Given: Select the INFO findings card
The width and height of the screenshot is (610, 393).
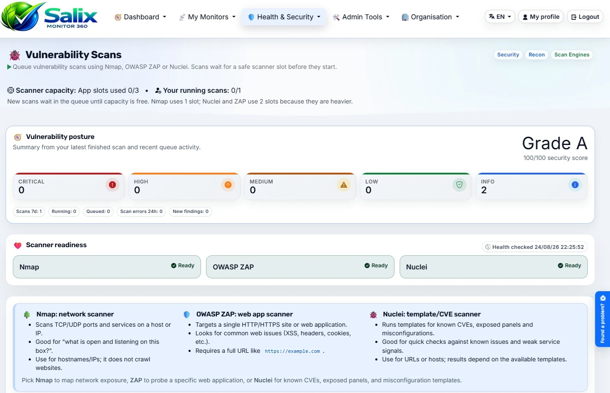Looking at the screenshot, I should [x=532, y=186].
